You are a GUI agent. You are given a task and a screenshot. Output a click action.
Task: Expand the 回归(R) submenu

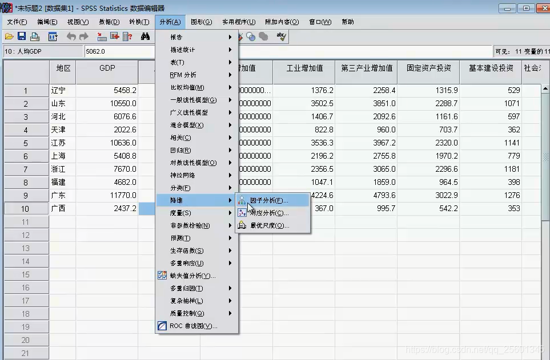(x=197, y=150)
